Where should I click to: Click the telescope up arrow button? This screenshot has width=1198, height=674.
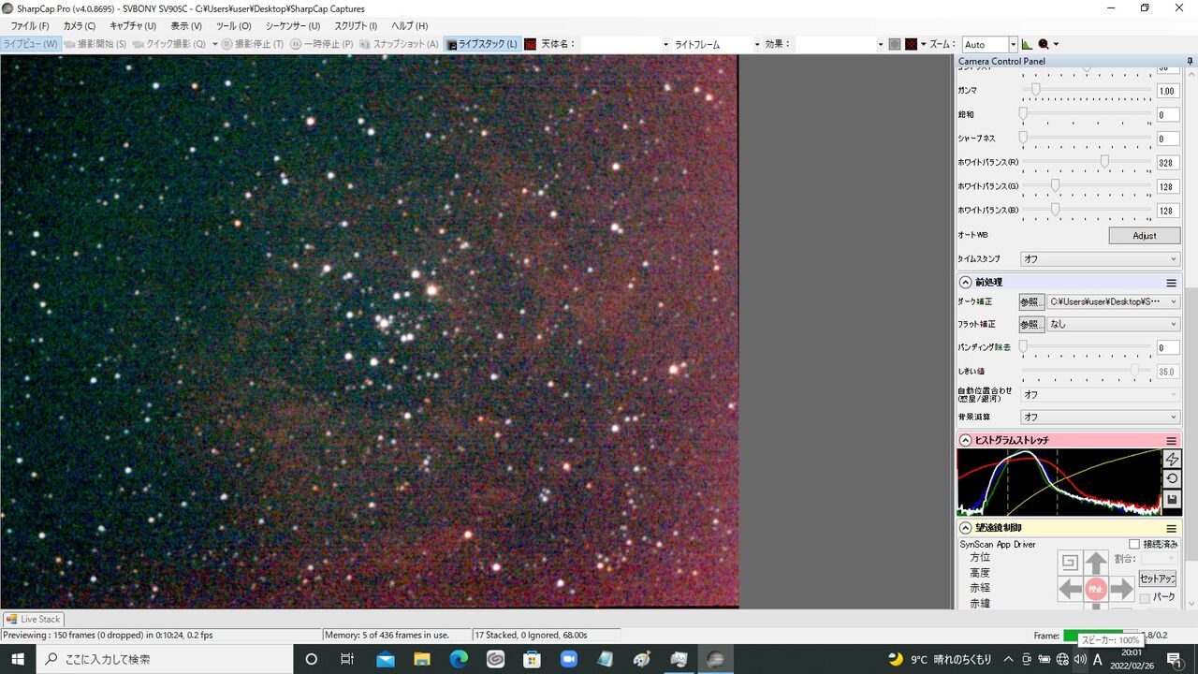[x=1096, y=563]
